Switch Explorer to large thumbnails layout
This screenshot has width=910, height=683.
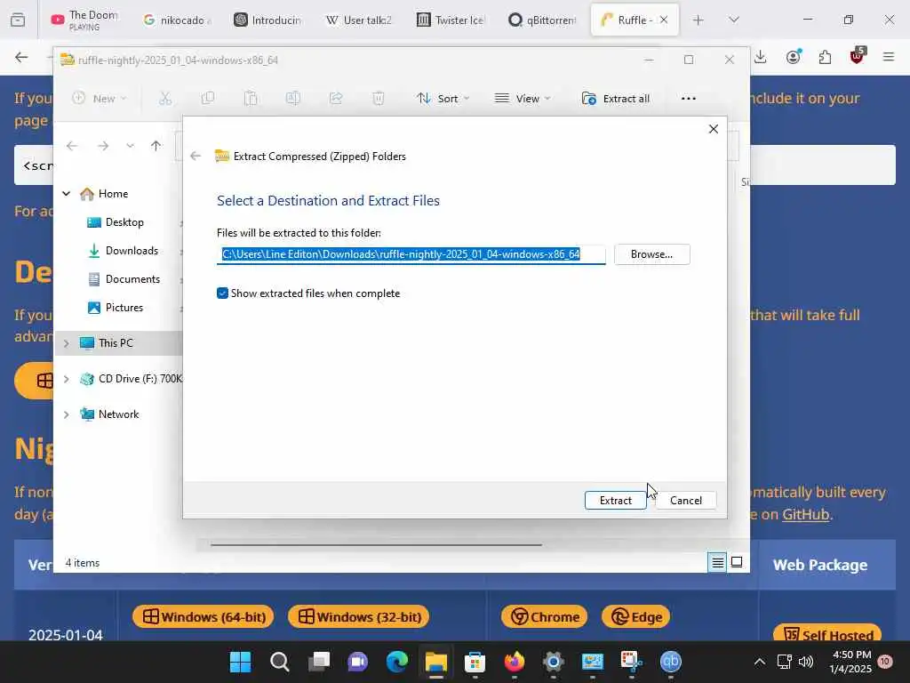pyautogui.click(x=737, y=562)
